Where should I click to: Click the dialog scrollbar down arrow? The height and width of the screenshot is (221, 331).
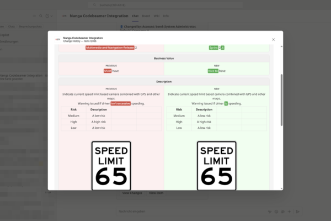click(281, 188)
